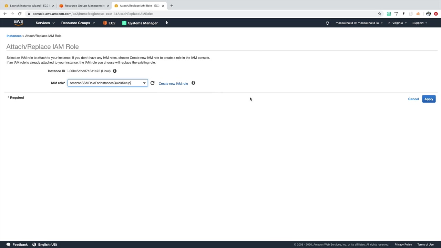
Task: Go to Instances via breadcrumb
Action: point(14,36)
